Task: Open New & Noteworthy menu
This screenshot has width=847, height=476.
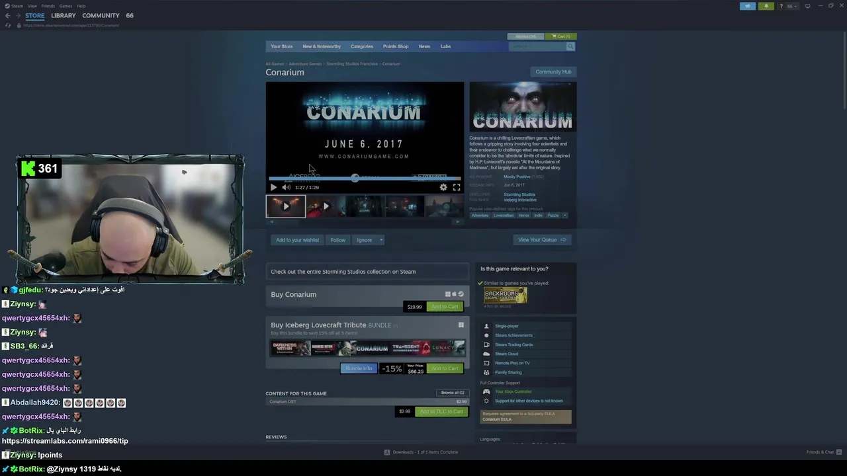Action: 322,46
